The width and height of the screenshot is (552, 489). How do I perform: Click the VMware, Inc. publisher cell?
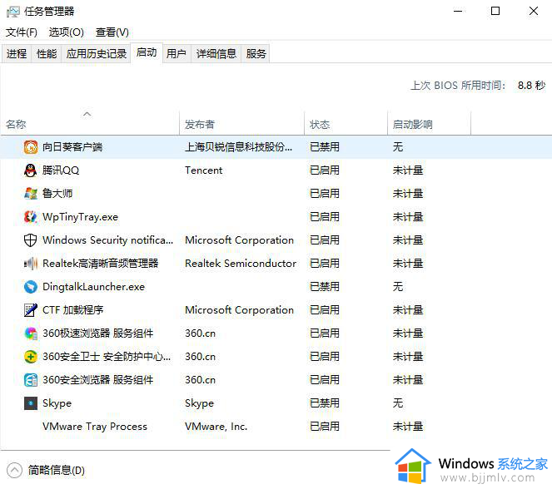[216, 427]
